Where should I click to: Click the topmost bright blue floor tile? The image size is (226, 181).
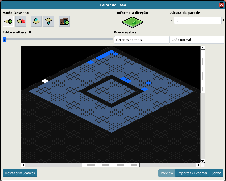[111, 52]
